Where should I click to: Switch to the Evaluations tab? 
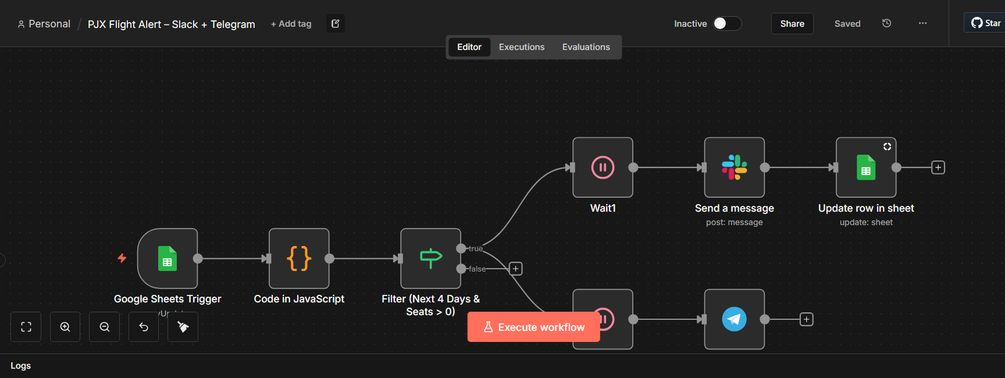coord(586,47)
